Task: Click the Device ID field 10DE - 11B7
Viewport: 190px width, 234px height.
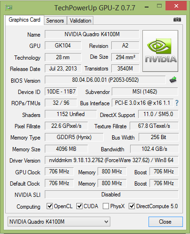Action: pyautogui.click(x=61, y=92)
